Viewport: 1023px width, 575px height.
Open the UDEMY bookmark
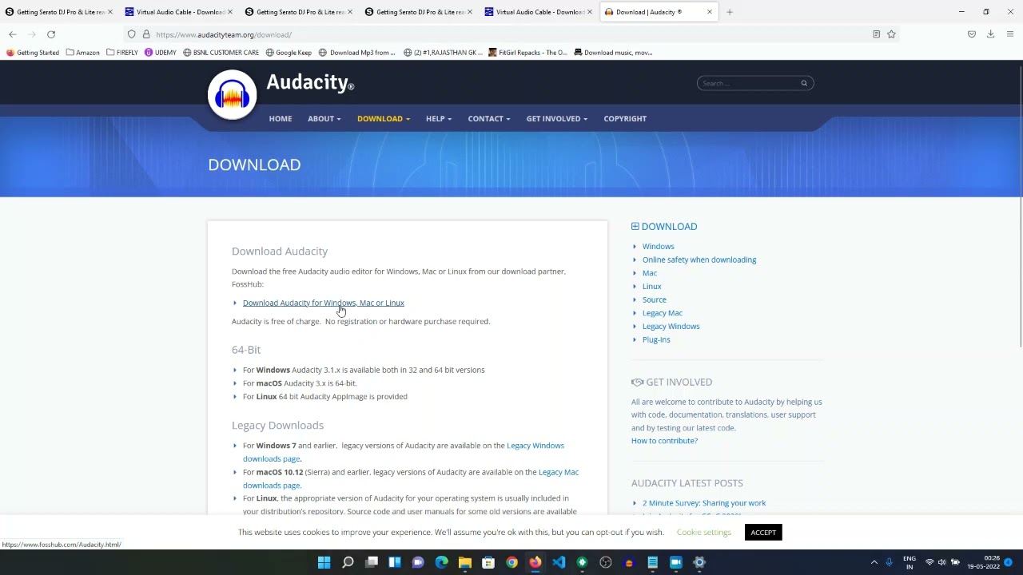click(x=161, y=53)
